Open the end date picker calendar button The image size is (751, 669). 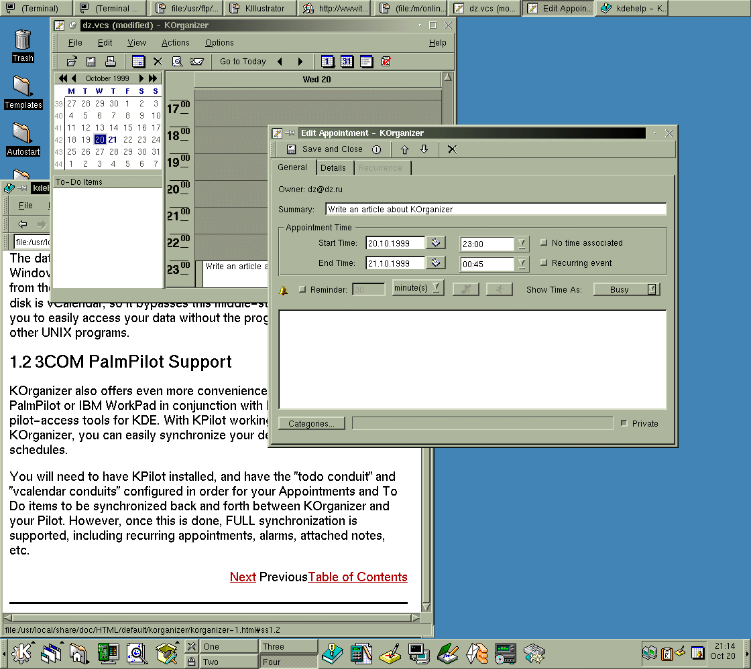click(x=435, y=263)
